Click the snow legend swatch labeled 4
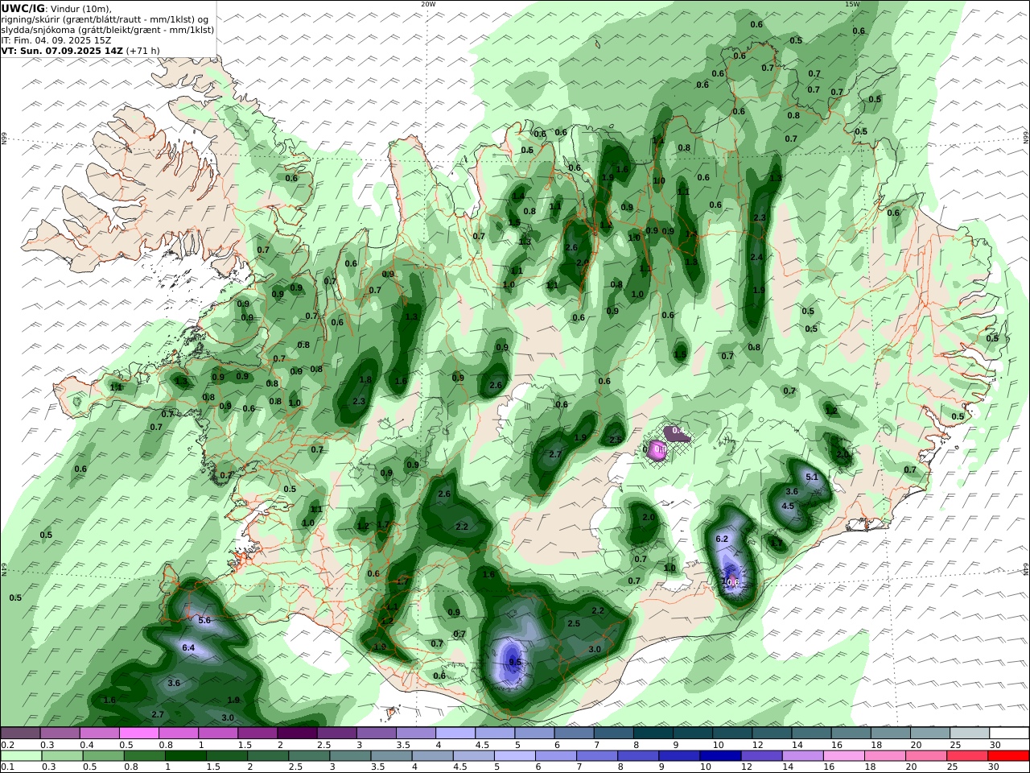1030x773 pixels. [455, 734]
